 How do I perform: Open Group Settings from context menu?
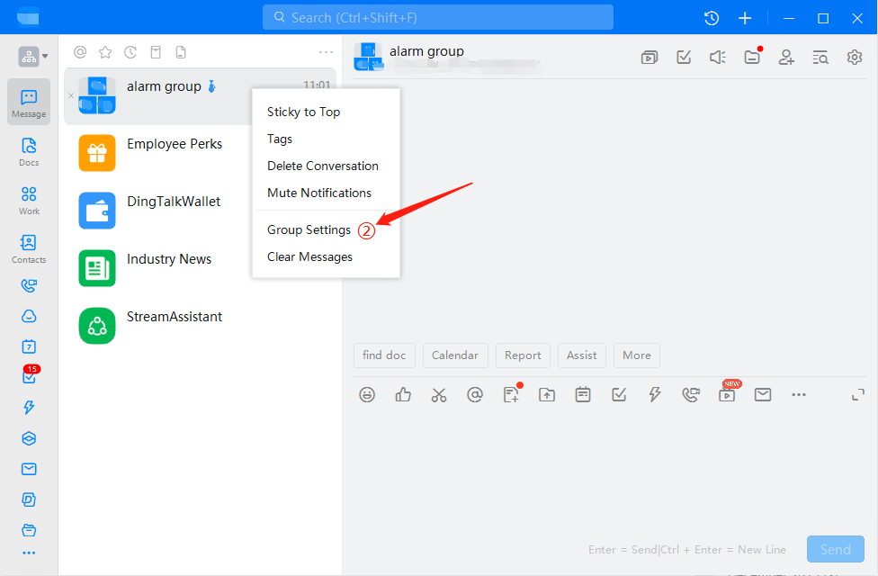309,229
